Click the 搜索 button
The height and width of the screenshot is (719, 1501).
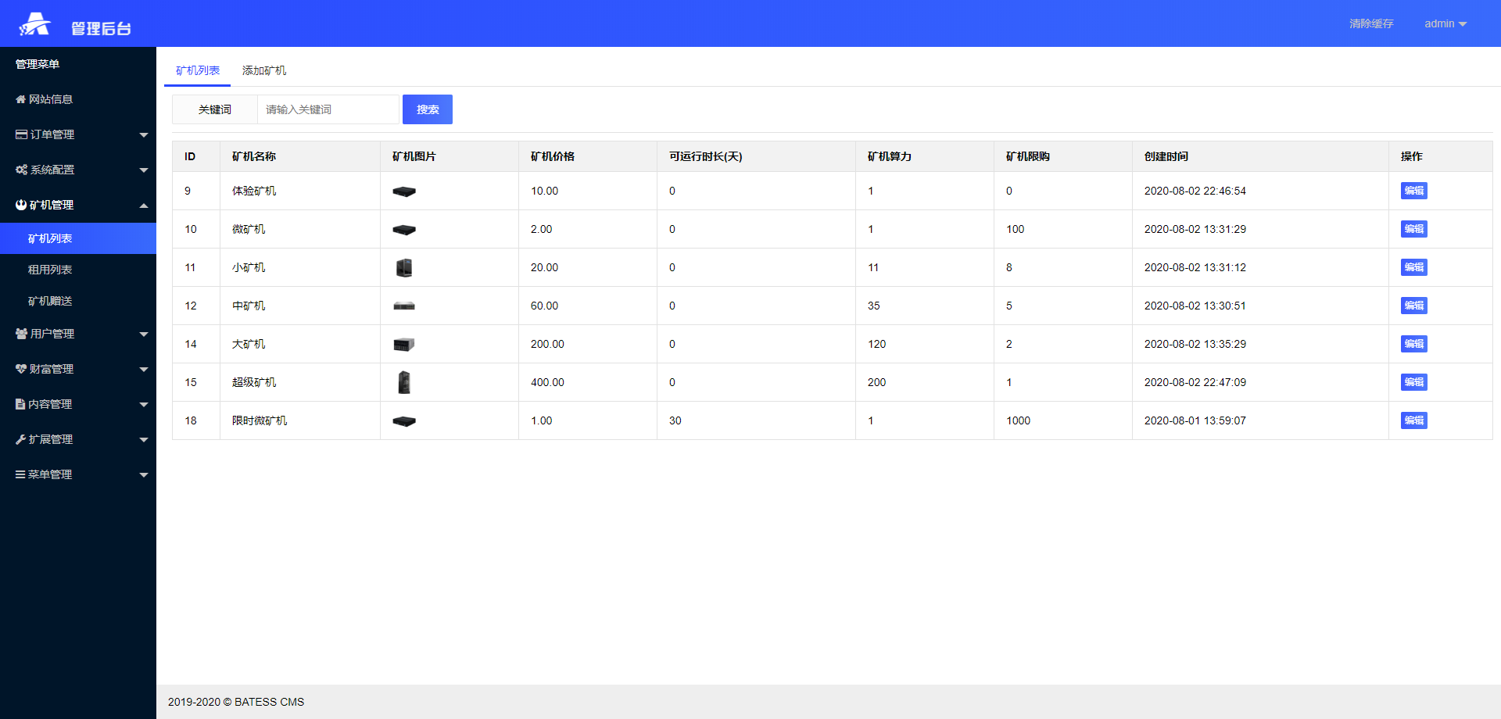[428, 109]
